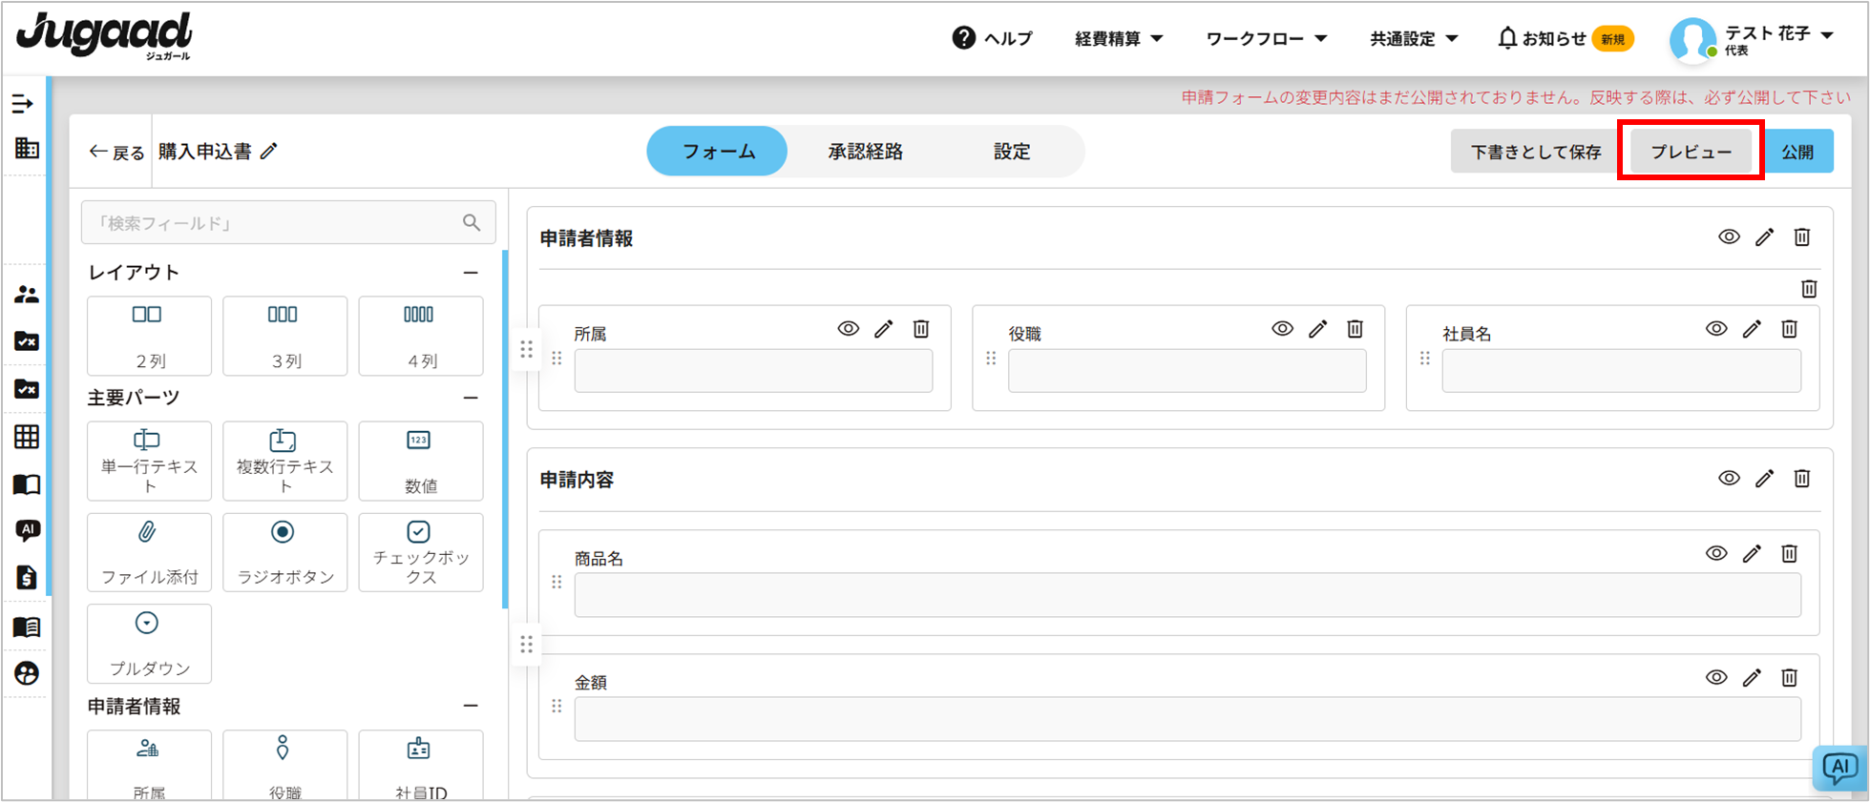1870x802 pixels.
Task: Add a 2-column layout block
Action: [148, 335]
